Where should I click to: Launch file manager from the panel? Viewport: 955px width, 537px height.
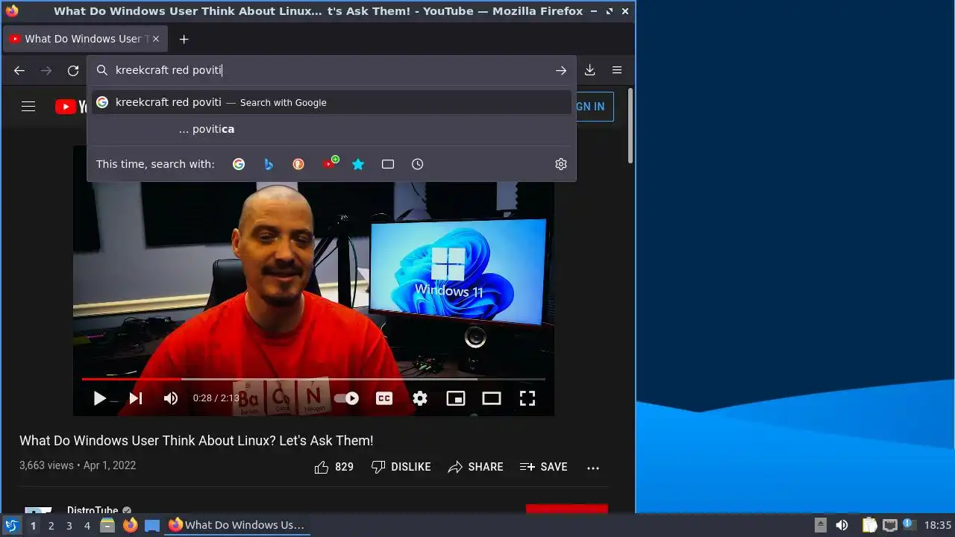tap(107, 525)
